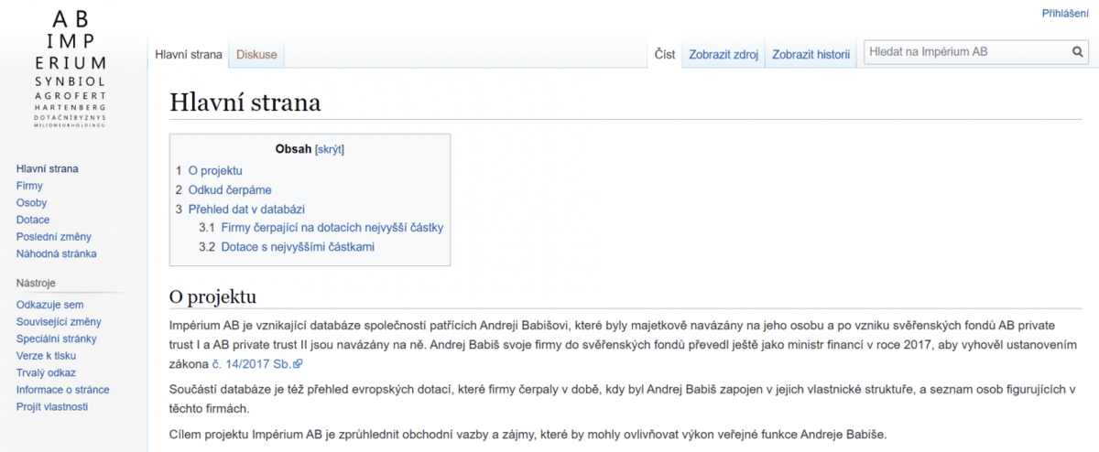Click the Přihlášení login link
This screenshot has width=1099, height=452.
[x=1065, y=13]
